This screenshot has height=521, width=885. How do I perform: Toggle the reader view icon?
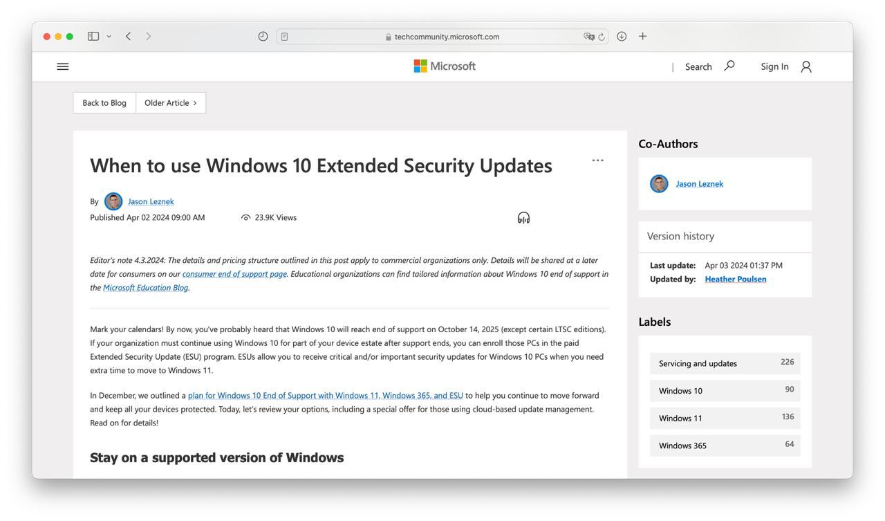tap(284, 37)
